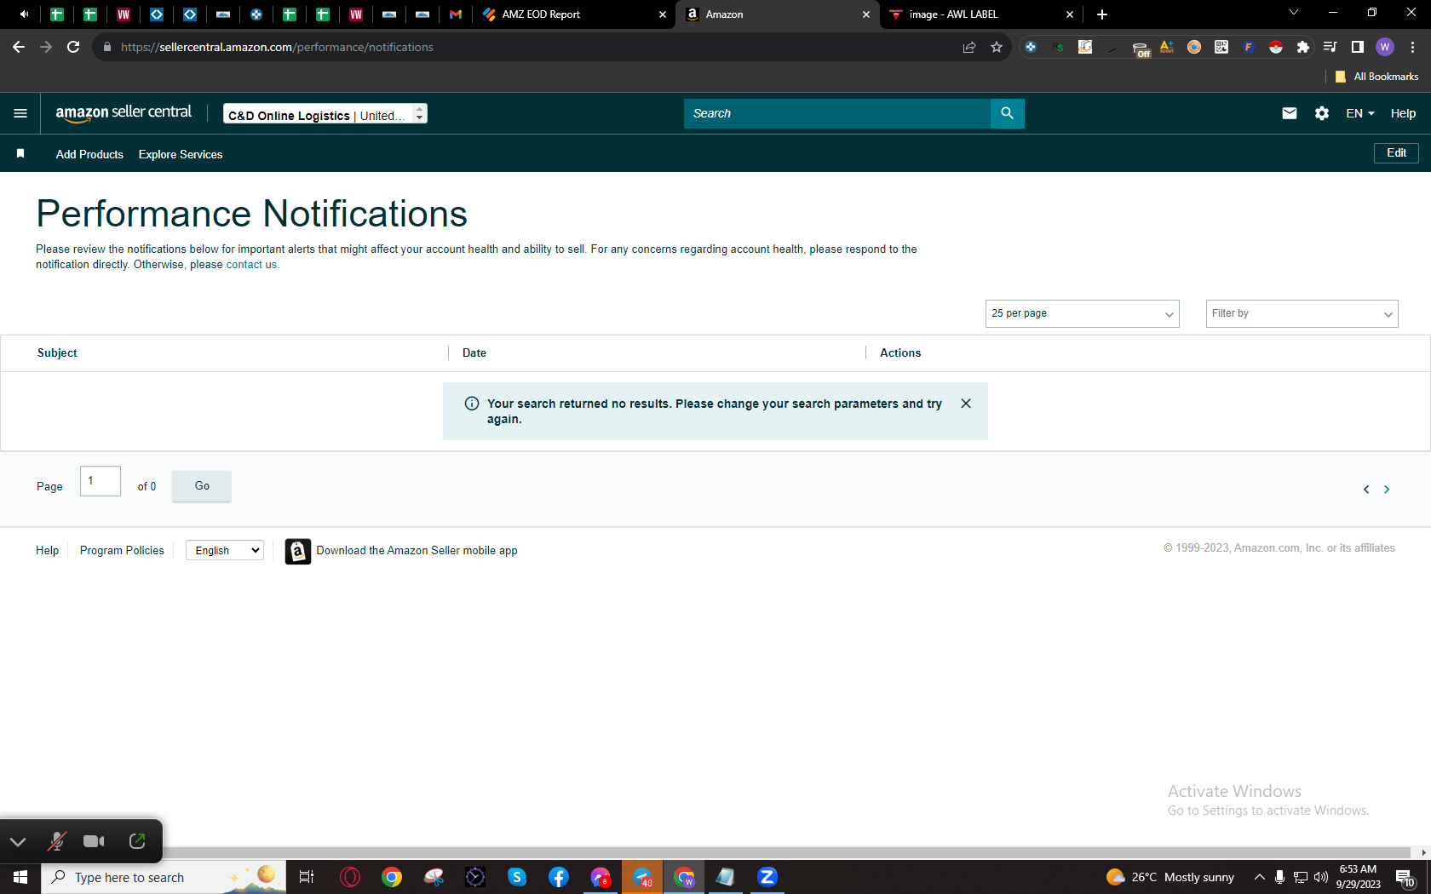Open the Filter by dropdown
The height and width of the screenshot is (894, 1431).
[x=1302, y=313]
